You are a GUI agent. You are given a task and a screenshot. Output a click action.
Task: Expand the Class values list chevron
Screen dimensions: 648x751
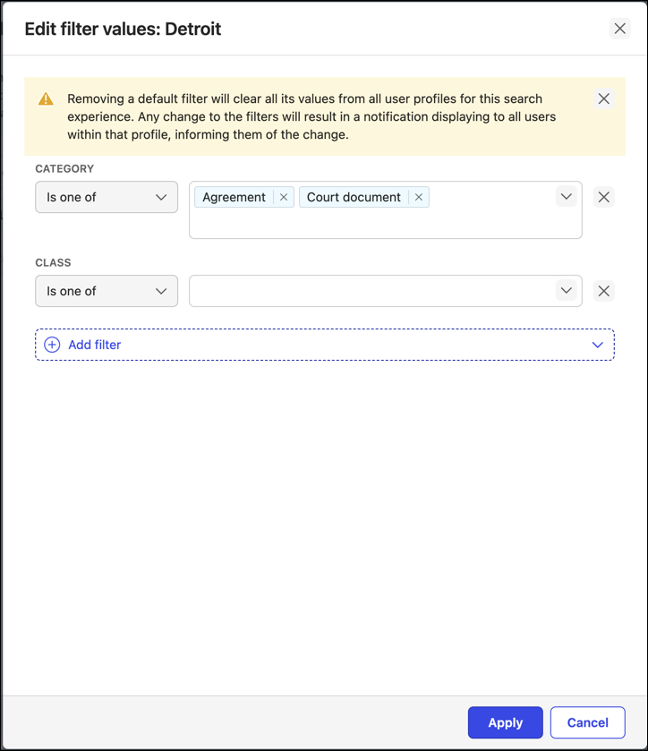tap(566, 291)
